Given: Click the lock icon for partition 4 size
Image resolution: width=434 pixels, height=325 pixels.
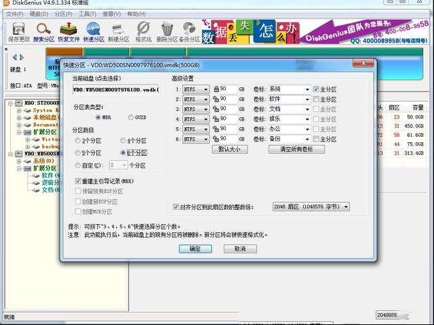Looking at the screenshot, I should click(x=216, y=119).
